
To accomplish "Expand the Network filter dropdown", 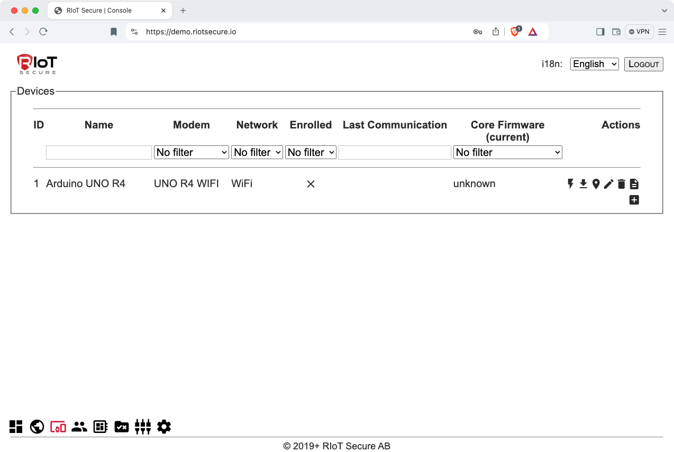I will 257,152.
